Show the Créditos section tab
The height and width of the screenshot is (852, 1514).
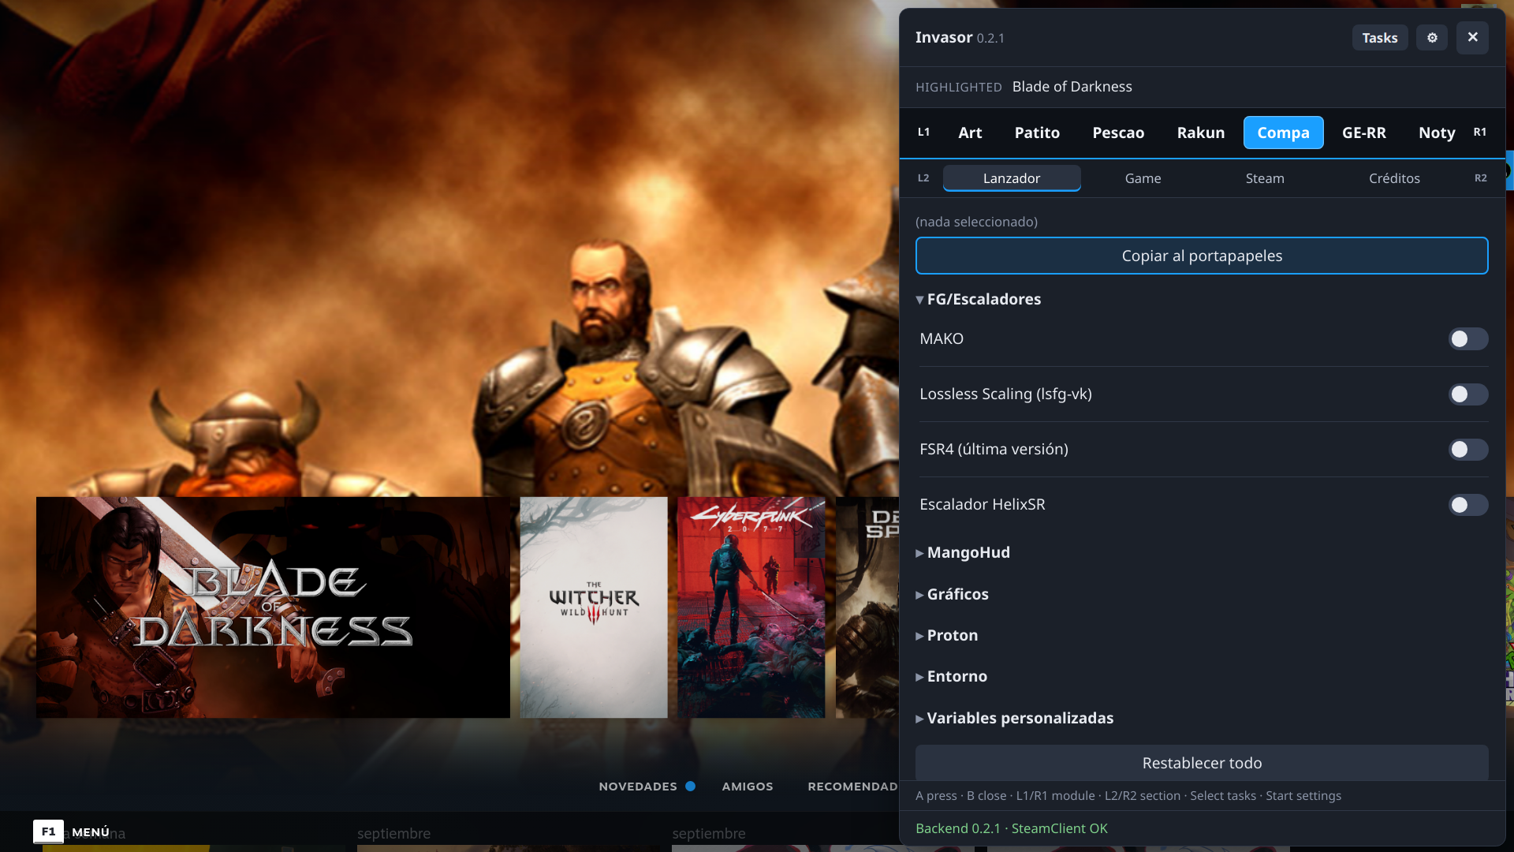click(x=1394, y=178)
